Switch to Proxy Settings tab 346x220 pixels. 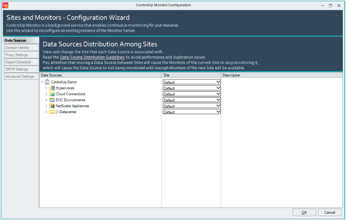[21, 55]
